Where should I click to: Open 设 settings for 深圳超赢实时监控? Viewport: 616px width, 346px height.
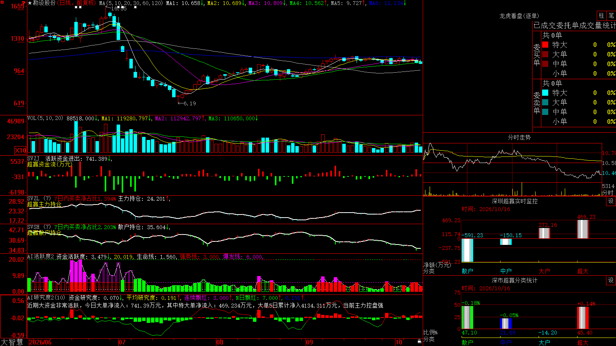611,201
